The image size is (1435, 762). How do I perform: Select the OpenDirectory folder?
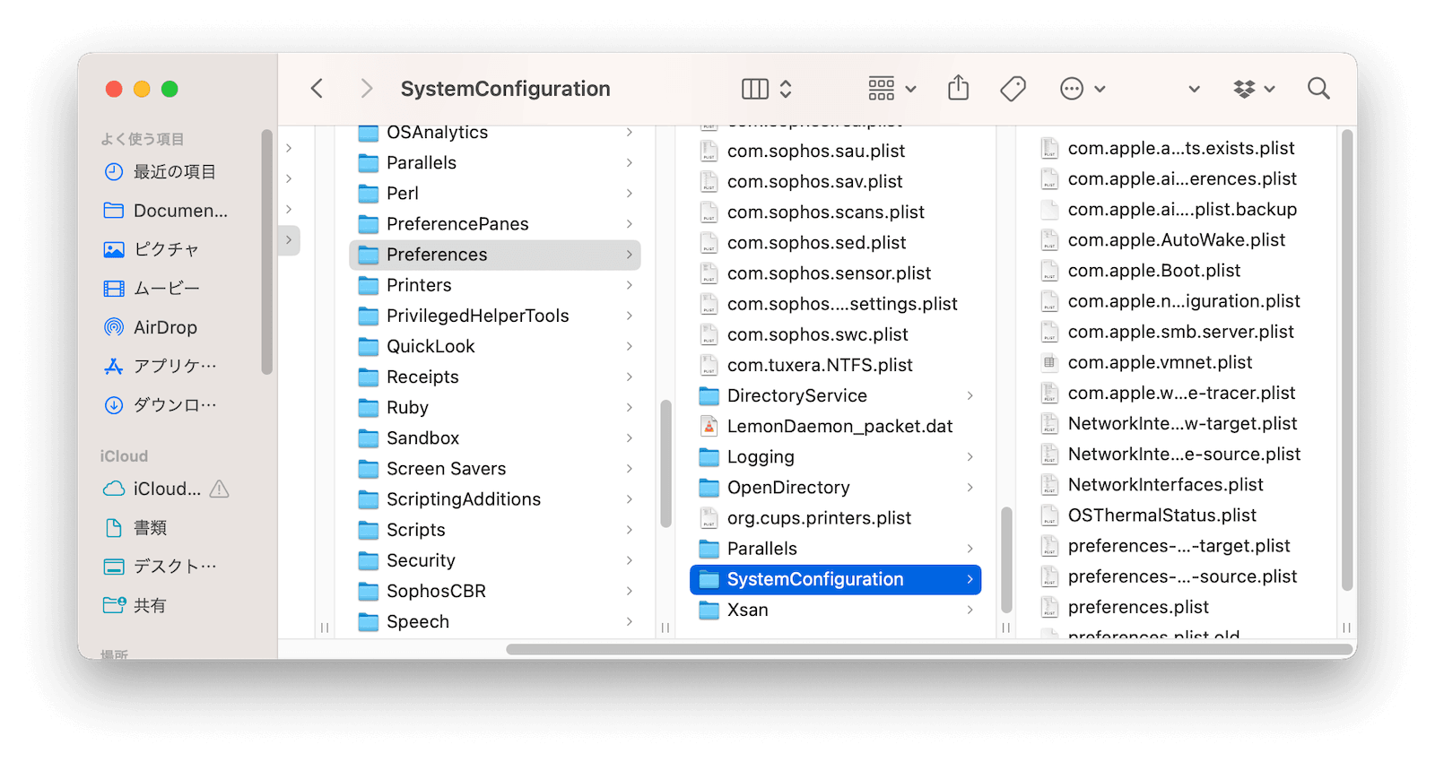point(836,487)
